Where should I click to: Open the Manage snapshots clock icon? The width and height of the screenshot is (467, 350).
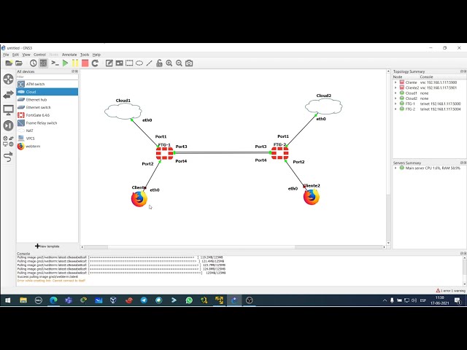click(33, 63)
